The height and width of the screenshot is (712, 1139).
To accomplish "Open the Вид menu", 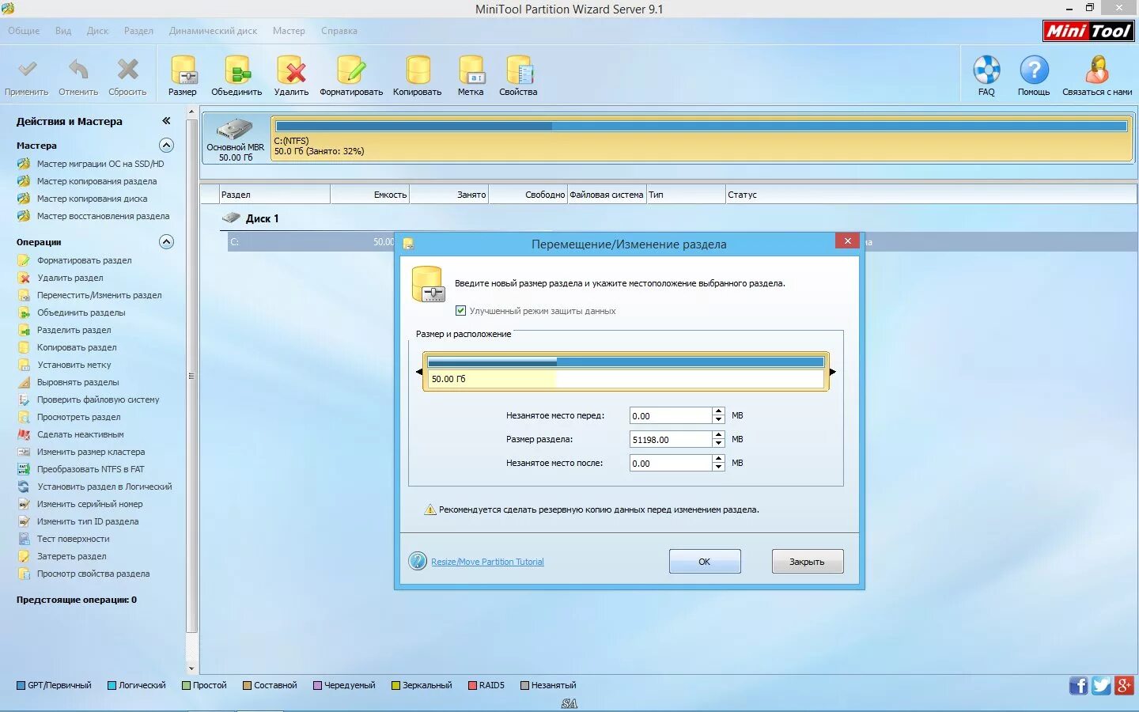I will [63, 31].
